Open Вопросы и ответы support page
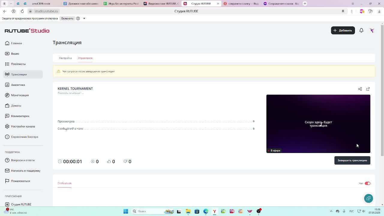The height and width of the screenshot is (216, 384). pyautogui.click(x=23, y=160)
